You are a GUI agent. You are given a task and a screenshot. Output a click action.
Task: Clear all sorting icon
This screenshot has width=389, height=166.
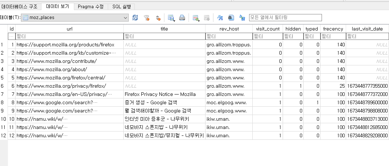coord(158,18)
